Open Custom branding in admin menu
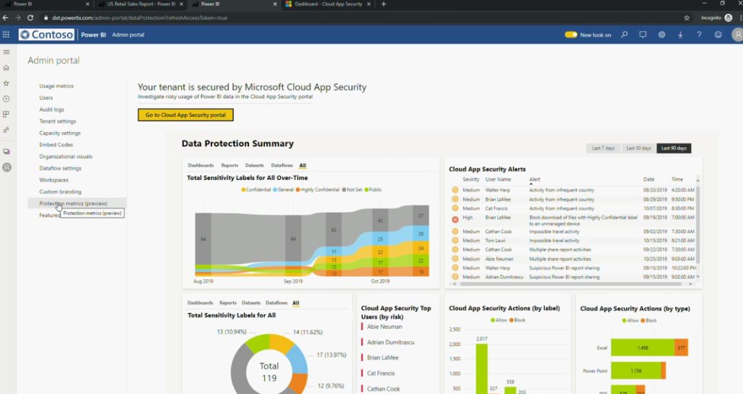743x394 pixels. (x=60, y=192)
